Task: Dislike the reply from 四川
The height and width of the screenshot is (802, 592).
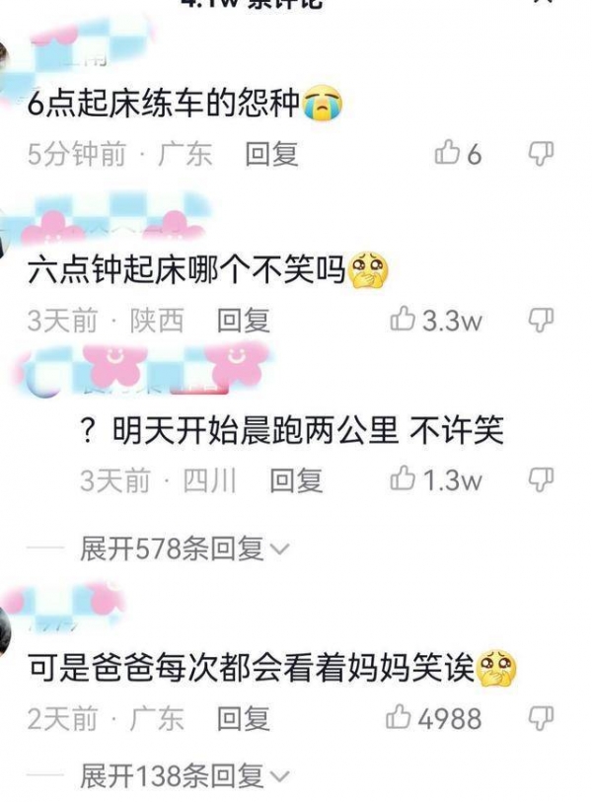Action: [542, 479]
